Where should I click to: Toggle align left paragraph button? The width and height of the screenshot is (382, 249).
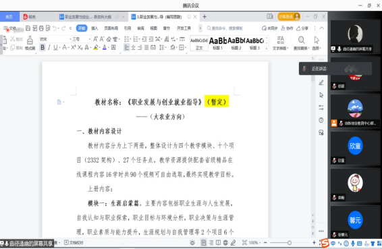pyautogui.click(x=127, y=47)
